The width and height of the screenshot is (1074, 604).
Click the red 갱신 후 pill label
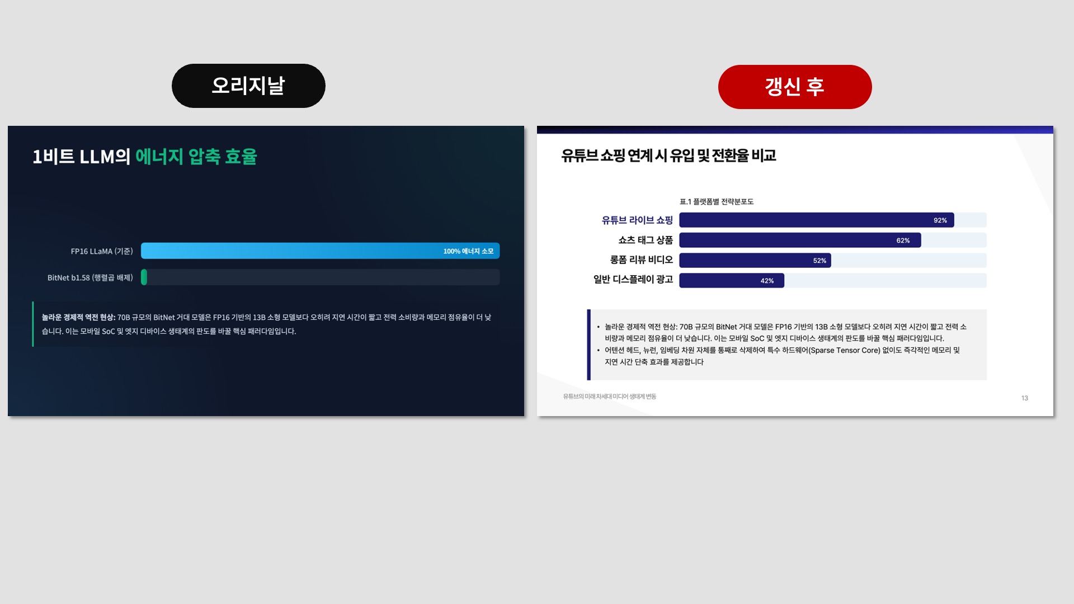pyautogui.click(x=795, y=87)
